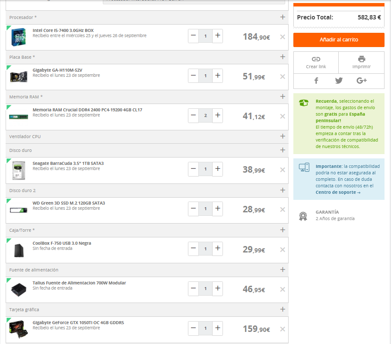This screenshot has height=344, width=391.
Task: Increase Gigabyte GA-H110M-S2V quantity
Action: (x=217, y=76)
